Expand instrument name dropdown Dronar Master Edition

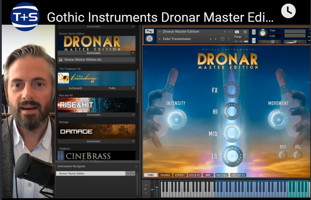(160, 32)
